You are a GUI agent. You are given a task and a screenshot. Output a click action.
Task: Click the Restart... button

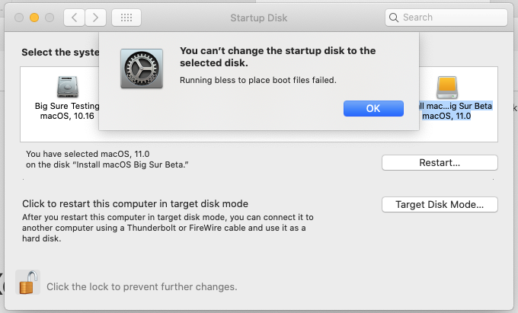coord(440,162)
